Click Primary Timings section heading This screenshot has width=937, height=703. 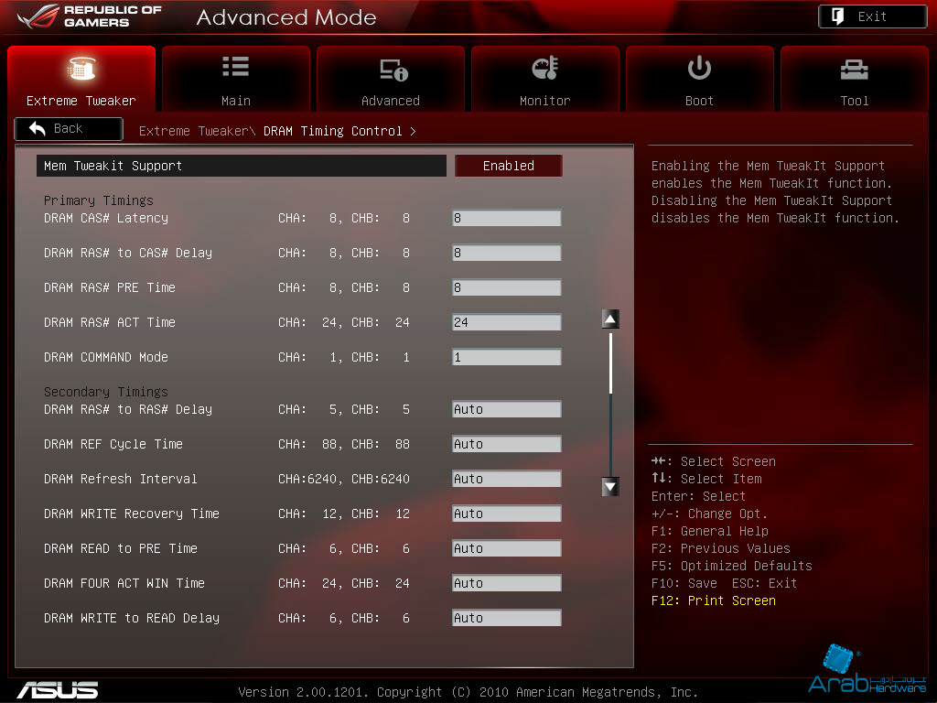coord(99,200)
